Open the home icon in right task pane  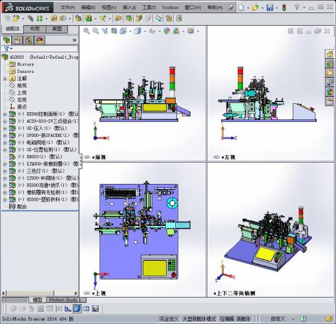[330, 54]
